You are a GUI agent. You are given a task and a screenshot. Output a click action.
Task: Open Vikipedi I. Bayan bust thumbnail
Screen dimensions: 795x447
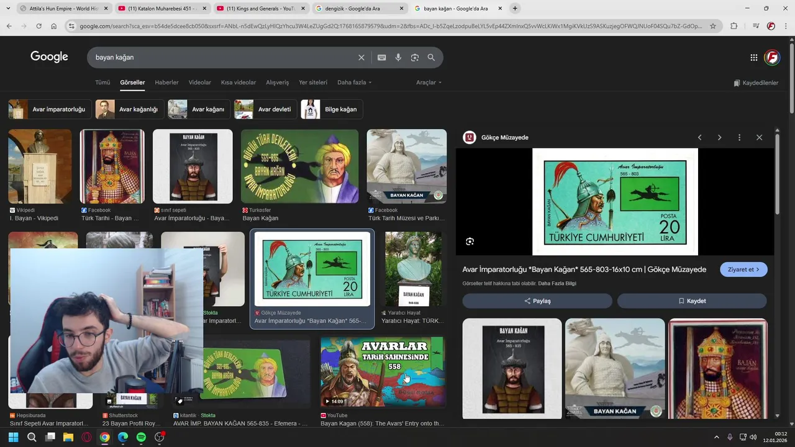coord(40,166)
